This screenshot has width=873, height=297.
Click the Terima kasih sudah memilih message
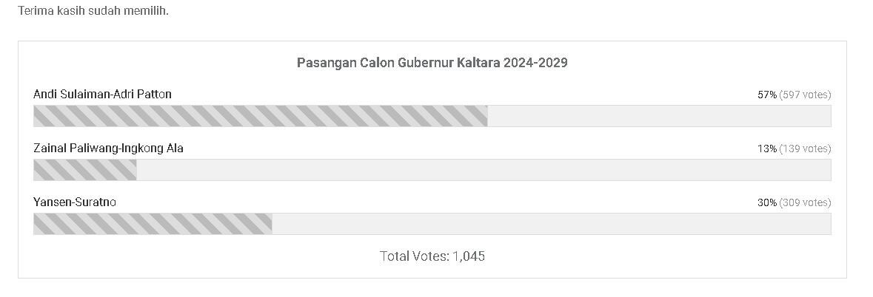tap(93, 10)
